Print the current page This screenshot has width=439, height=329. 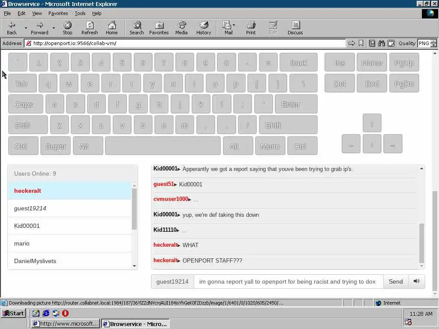click(251, 28)
